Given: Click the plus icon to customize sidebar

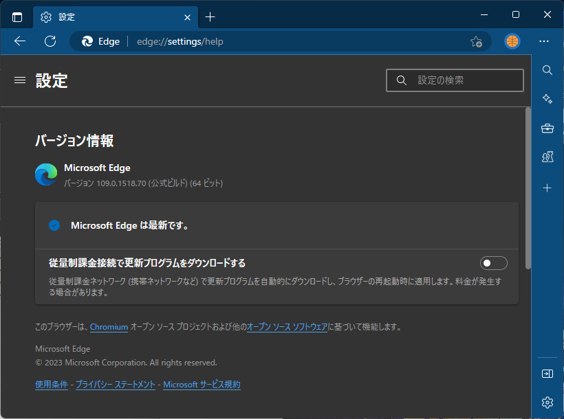Looking at the screenshot, I should point(547,188).
